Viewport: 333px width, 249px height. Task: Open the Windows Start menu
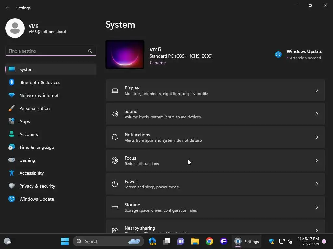65,241
